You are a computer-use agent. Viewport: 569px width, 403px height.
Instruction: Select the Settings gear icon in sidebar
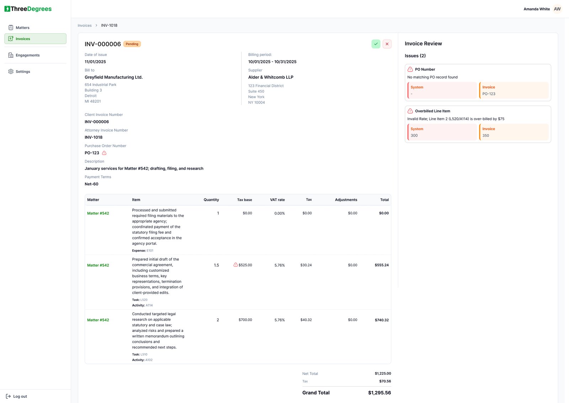click(x=10, y=71)
